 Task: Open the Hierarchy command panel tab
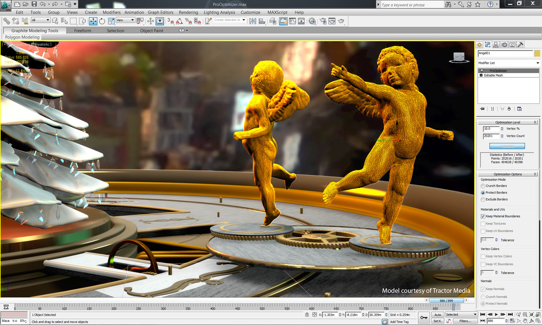pos(496,44)
